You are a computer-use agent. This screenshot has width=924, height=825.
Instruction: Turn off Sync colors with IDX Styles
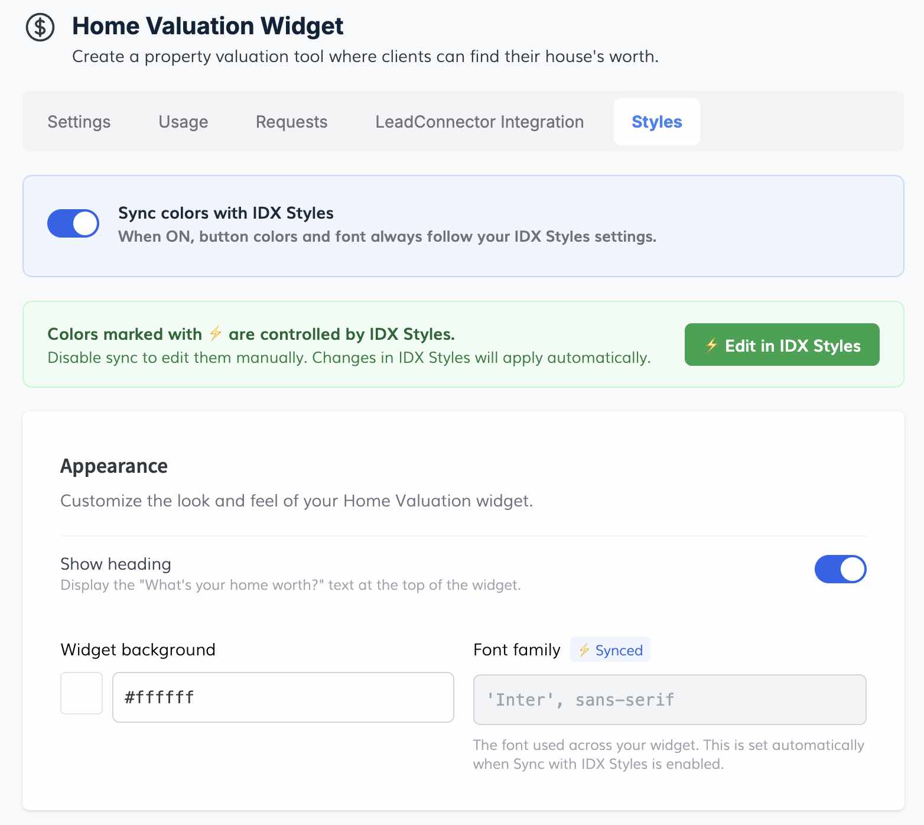pos(73,223)
